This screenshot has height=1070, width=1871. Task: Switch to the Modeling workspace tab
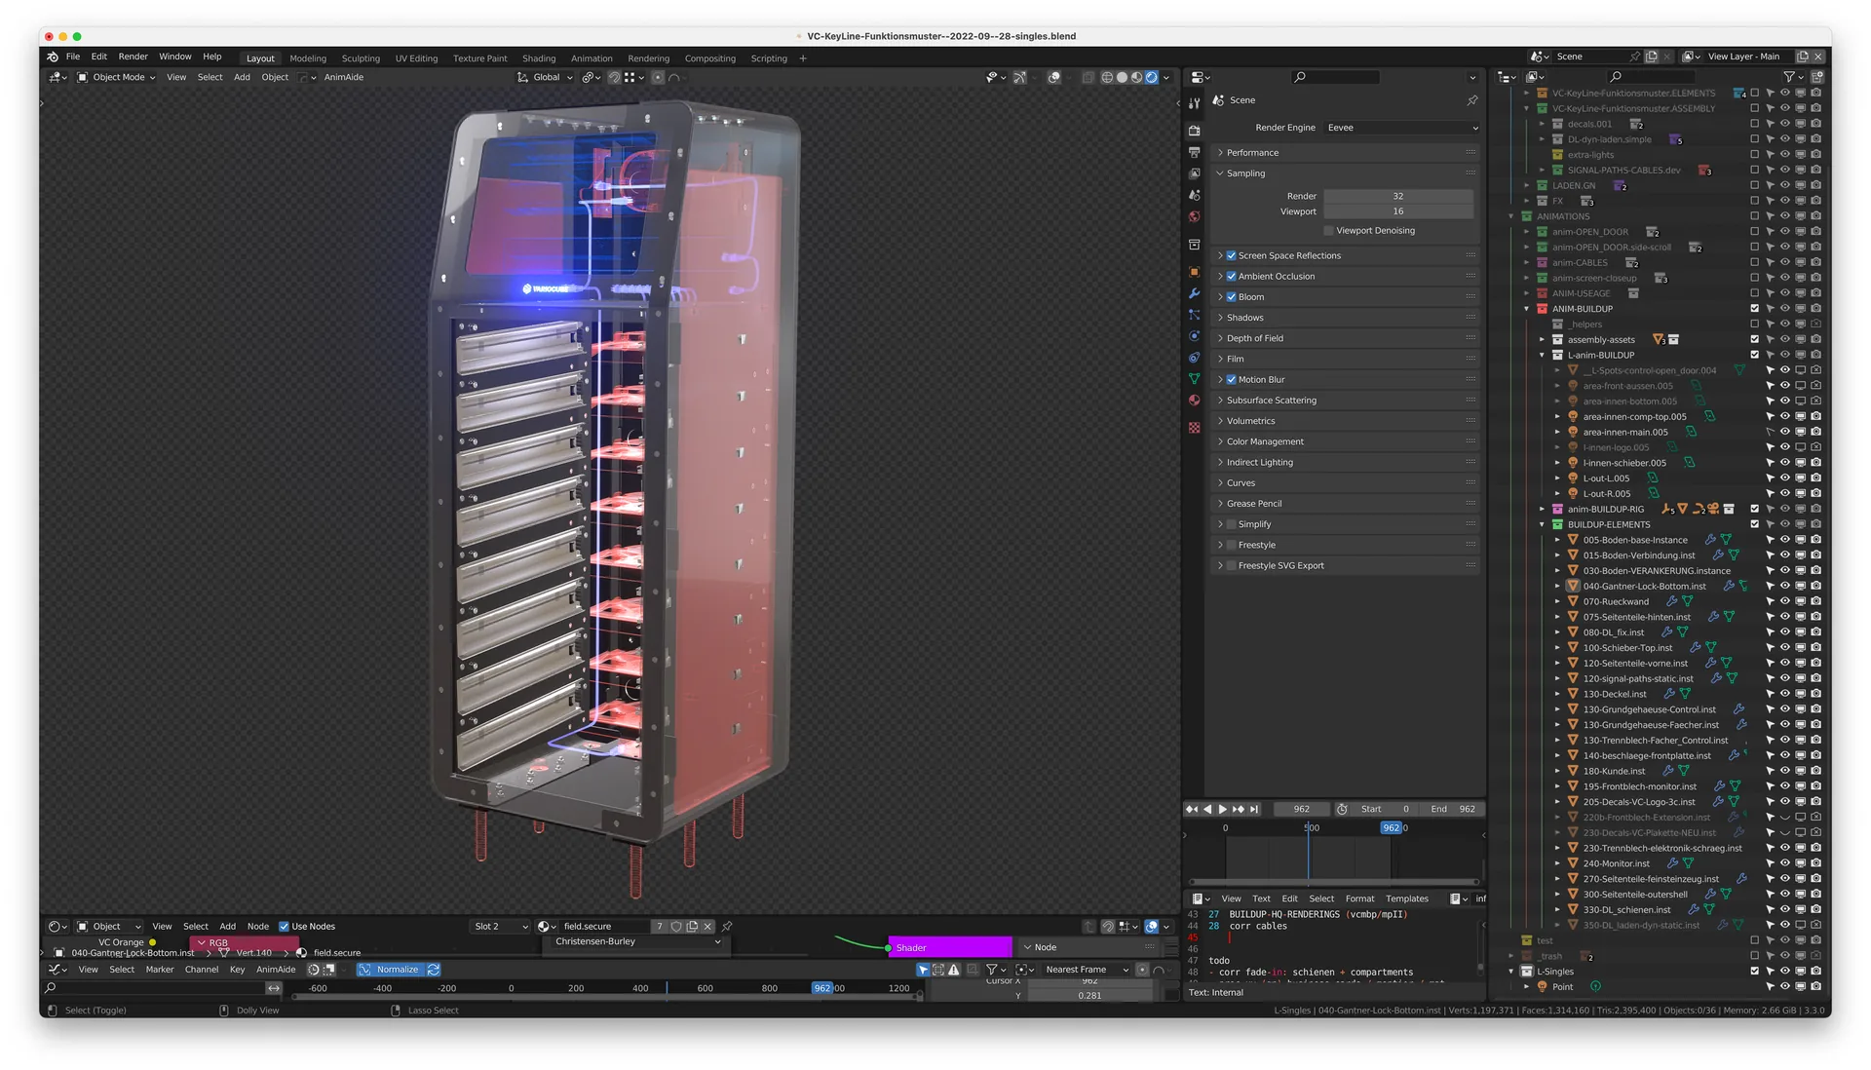point(308,58)
